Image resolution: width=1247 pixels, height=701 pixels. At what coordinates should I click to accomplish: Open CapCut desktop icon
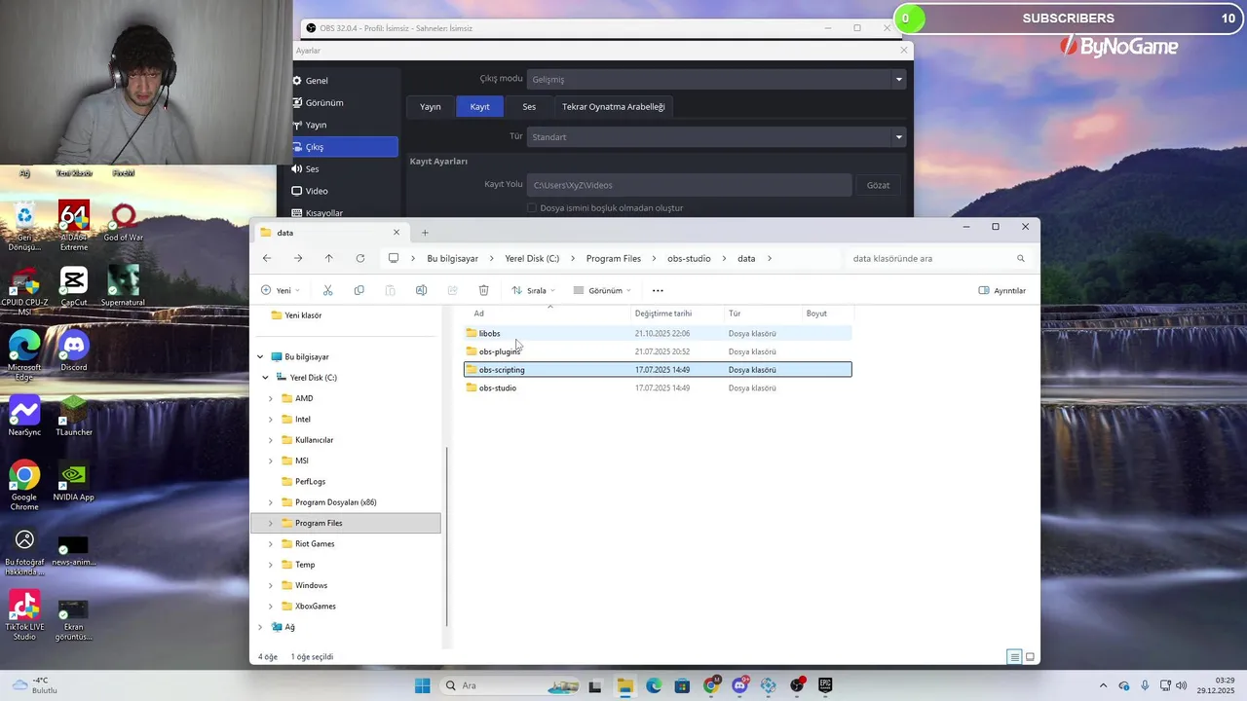[74, 288]
